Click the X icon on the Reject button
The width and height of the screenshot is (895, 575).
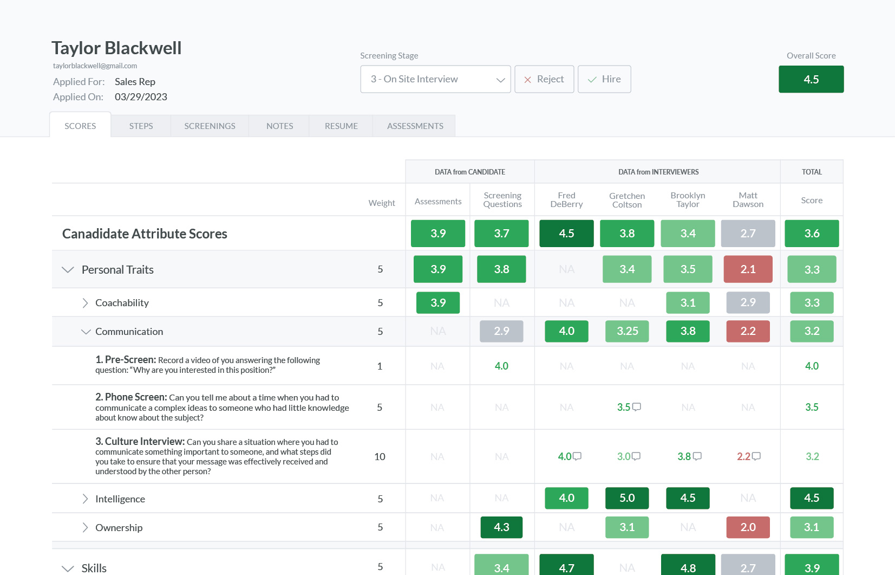click(528, 79)
